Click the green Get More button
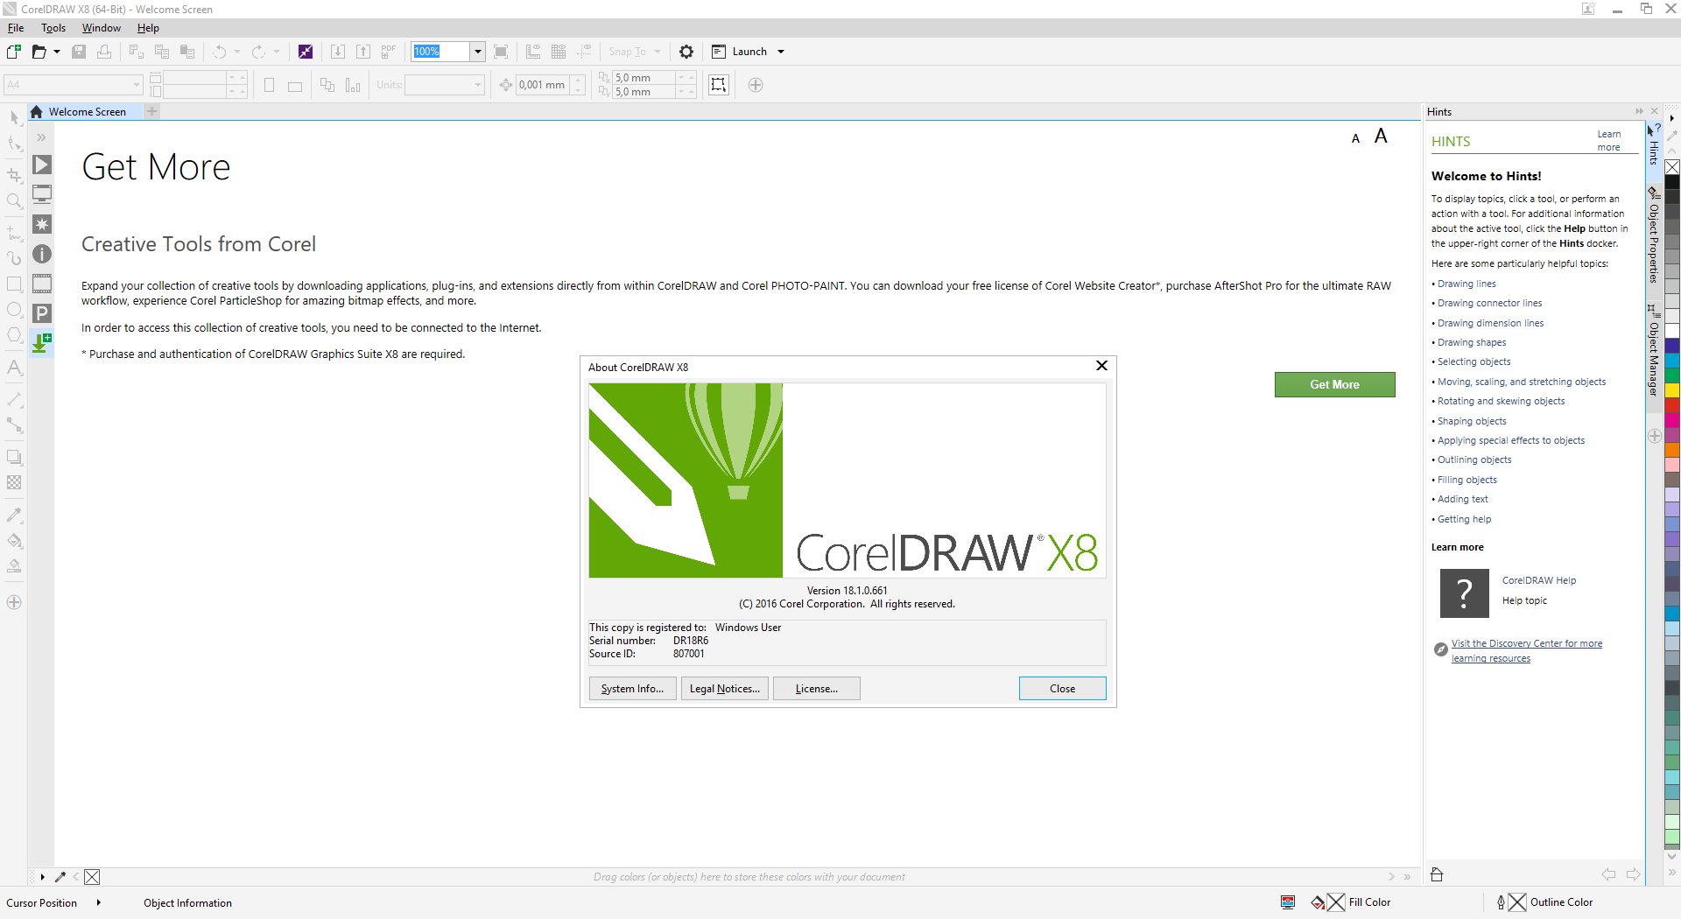 tap(1334, 385)
